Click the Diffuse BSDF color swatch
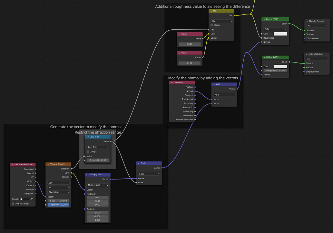 [280, 66]
